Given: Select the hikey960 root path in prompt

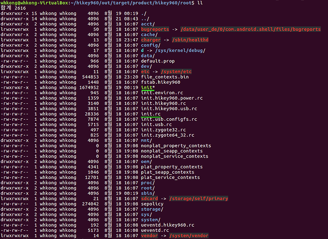Looking at the screenshot, I should click(x=132, y=3).
